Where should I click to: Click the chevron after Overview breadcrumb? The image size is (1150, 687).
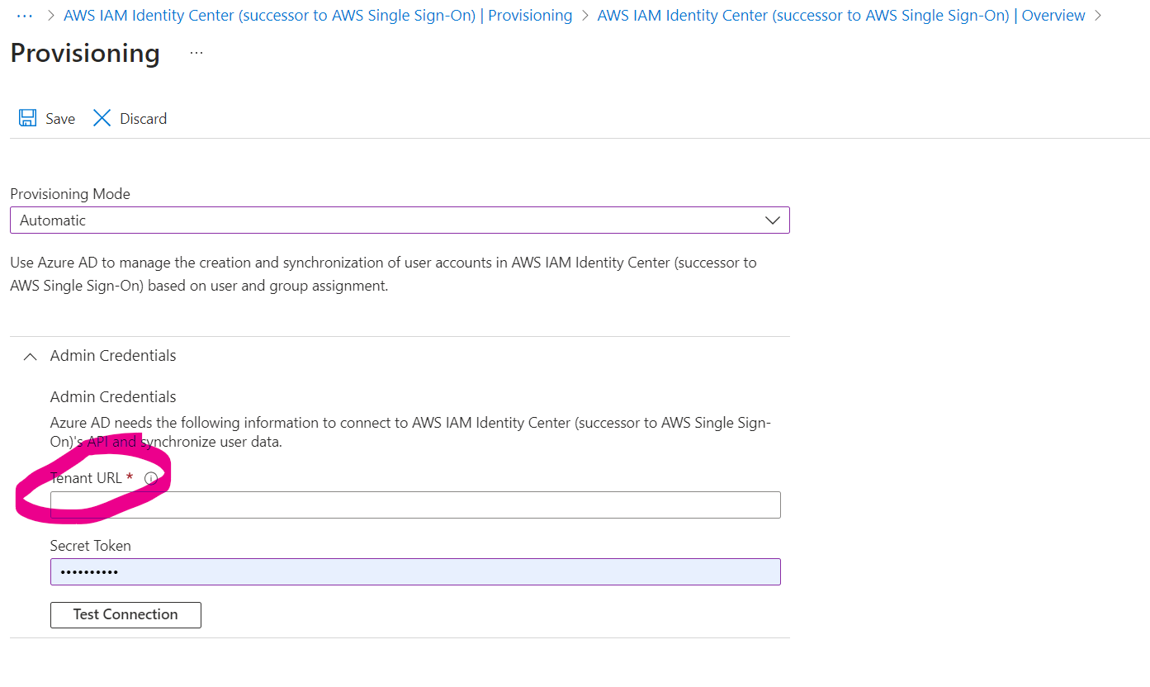[1098, 15]
